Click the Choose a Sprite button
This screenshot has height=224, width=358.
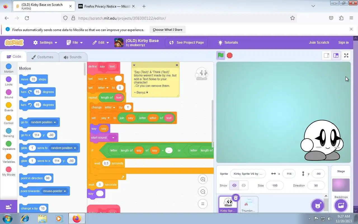318,206
